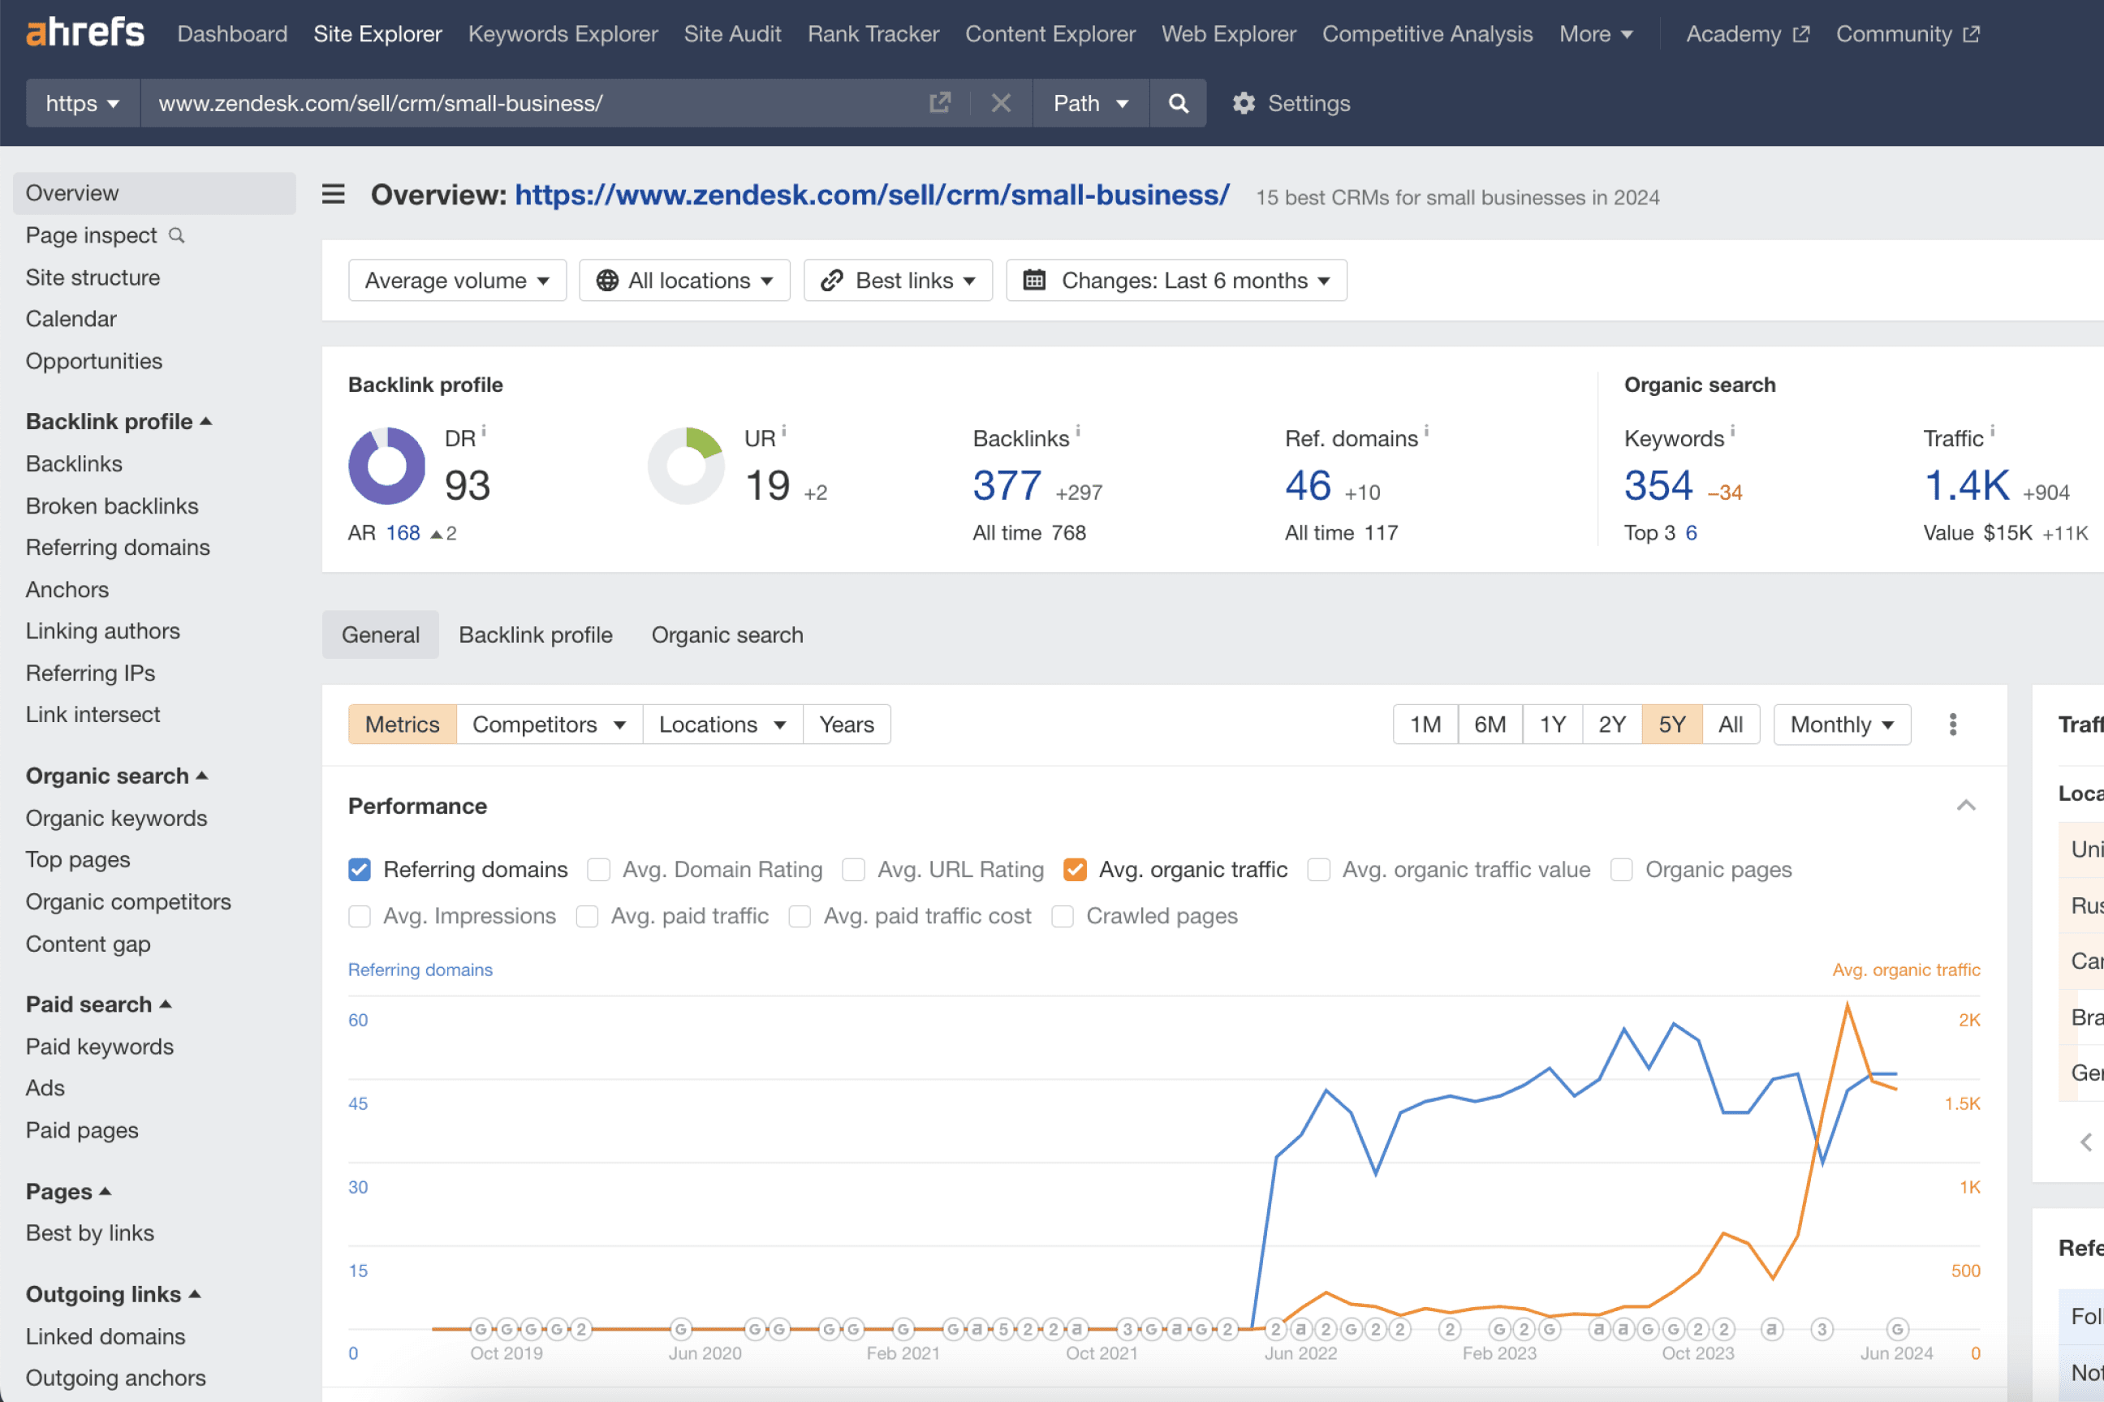This screenshot has height=1402, width=2104.
Task: Open the Changes: Last 6 months dropdown
Action: 1175,280
